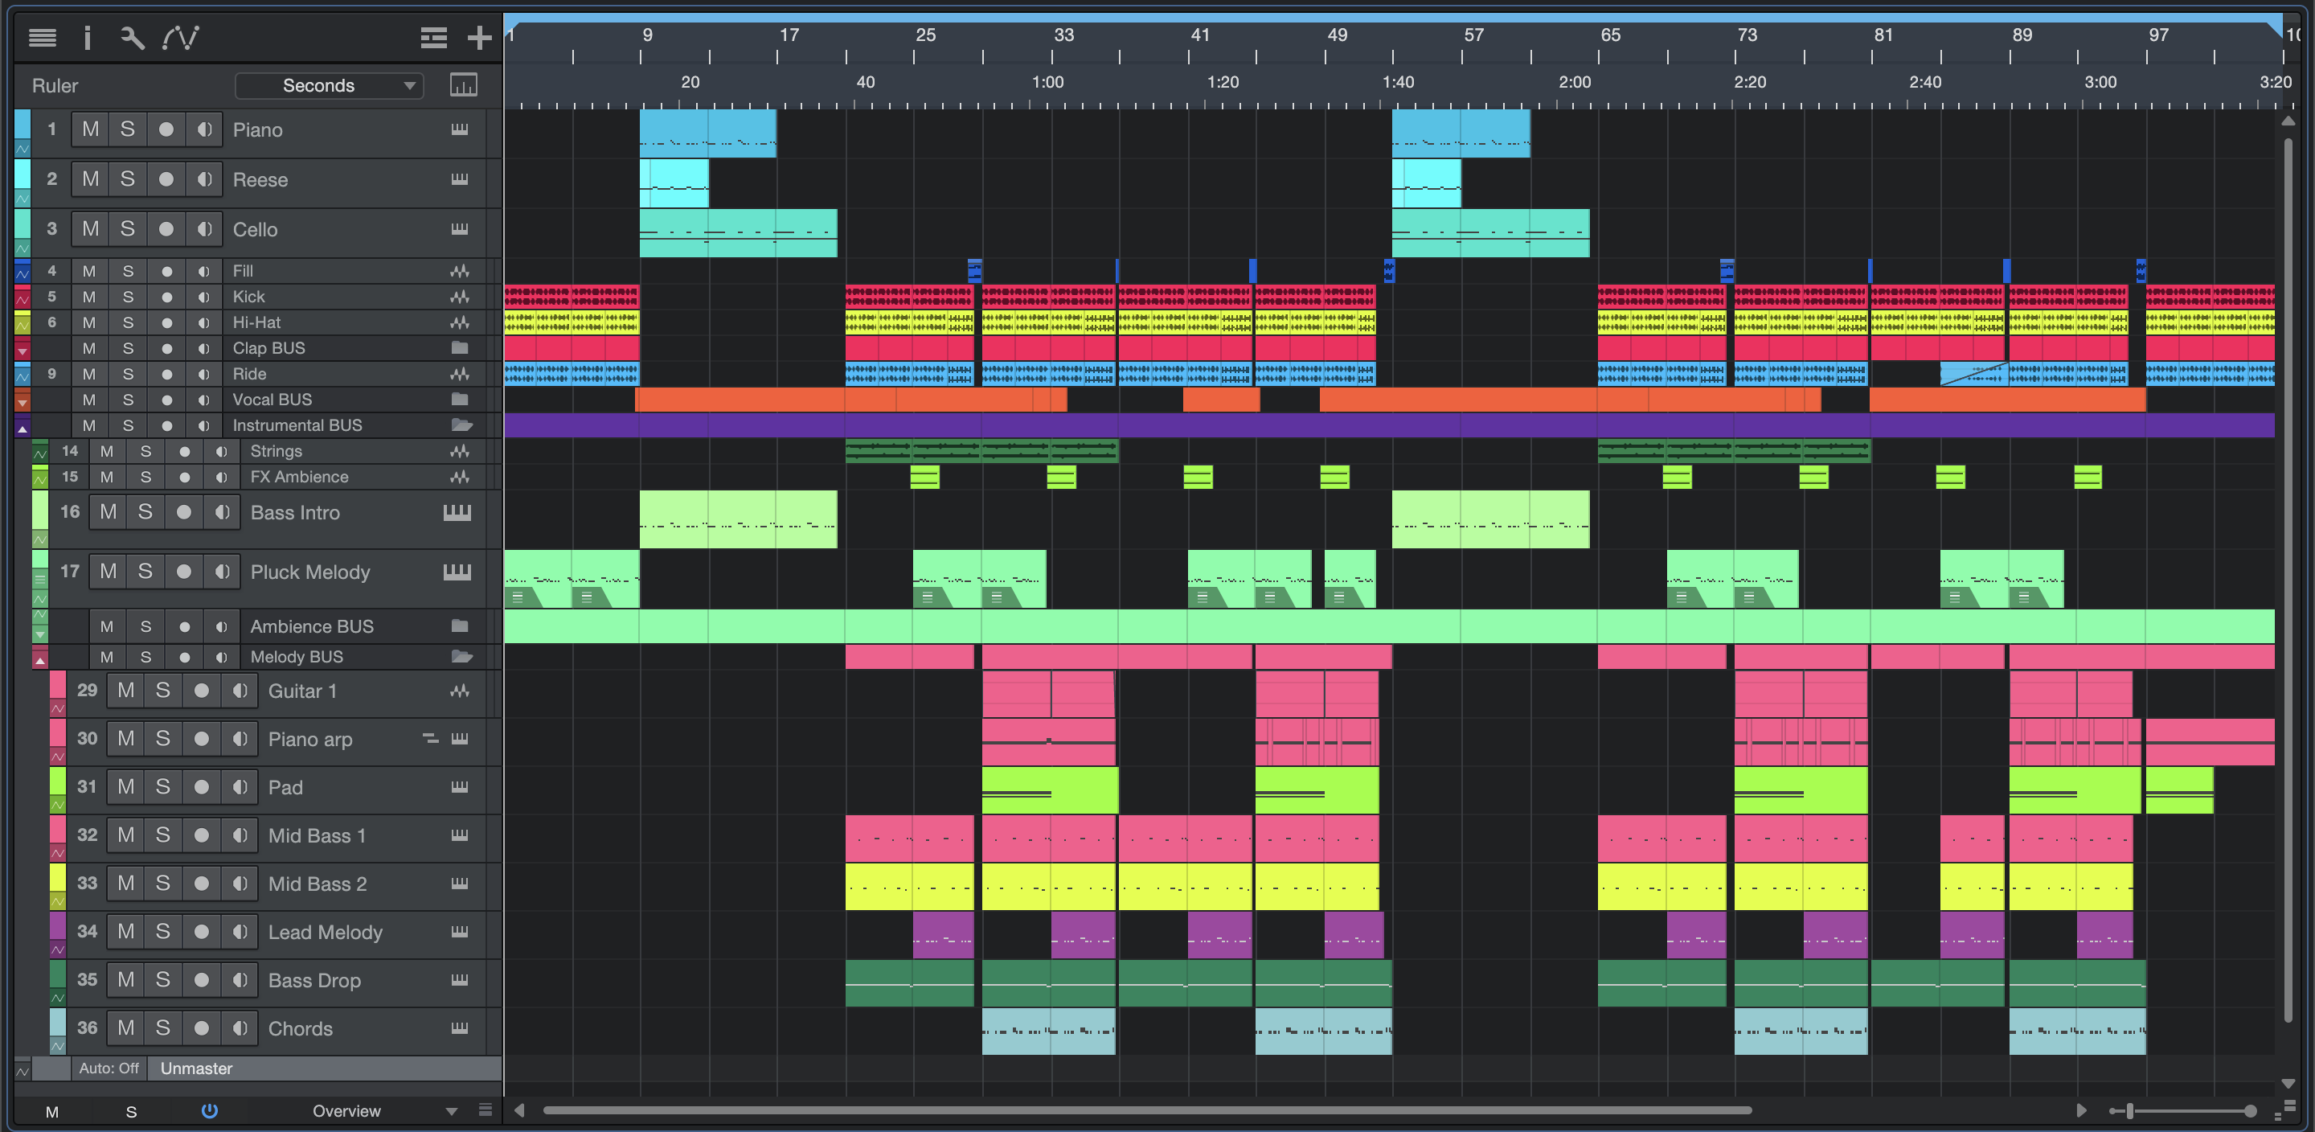The width and height of the screenshot is (2315, 1132).
Task: Open the Overview dropdown arrow
Action: (451, 1111)
